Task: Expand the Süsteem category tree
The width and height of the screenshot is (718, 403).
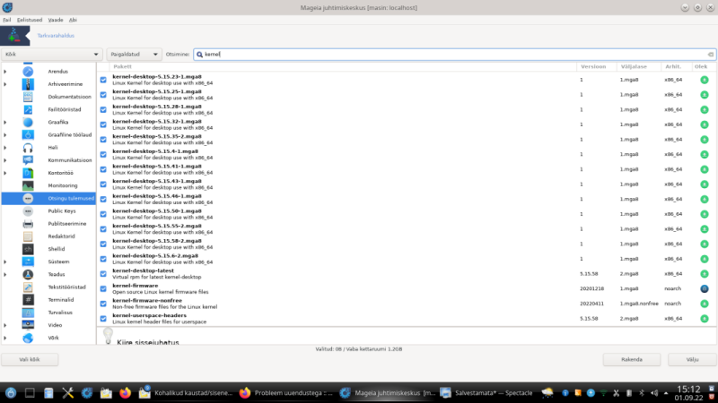Action: click(5, 262)
